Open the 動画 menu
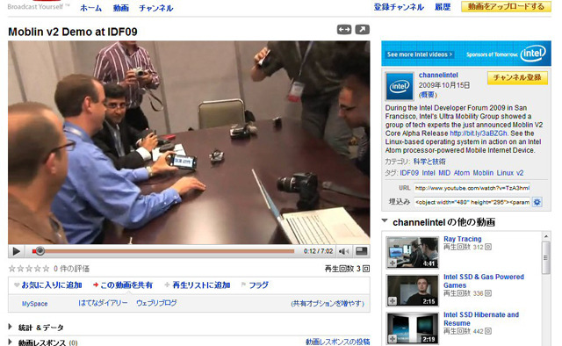The image size is (562, 346). tap(121, 8)
